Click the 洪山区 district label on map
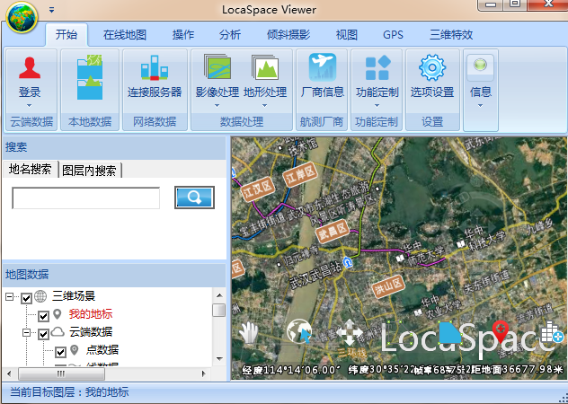The image size is (568, 404). tap(388, 286)
